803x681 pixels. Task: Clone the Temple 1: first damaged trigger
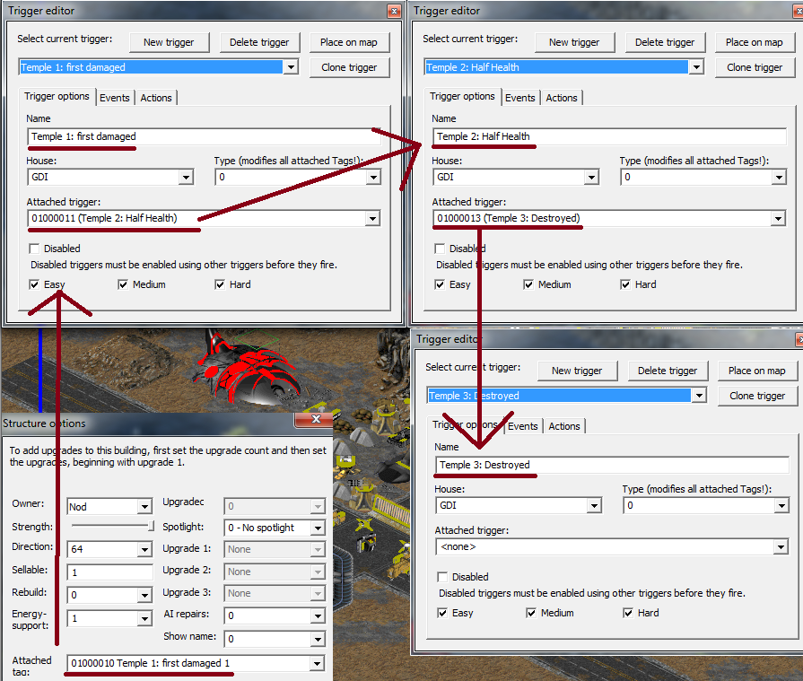pos(349,67)
